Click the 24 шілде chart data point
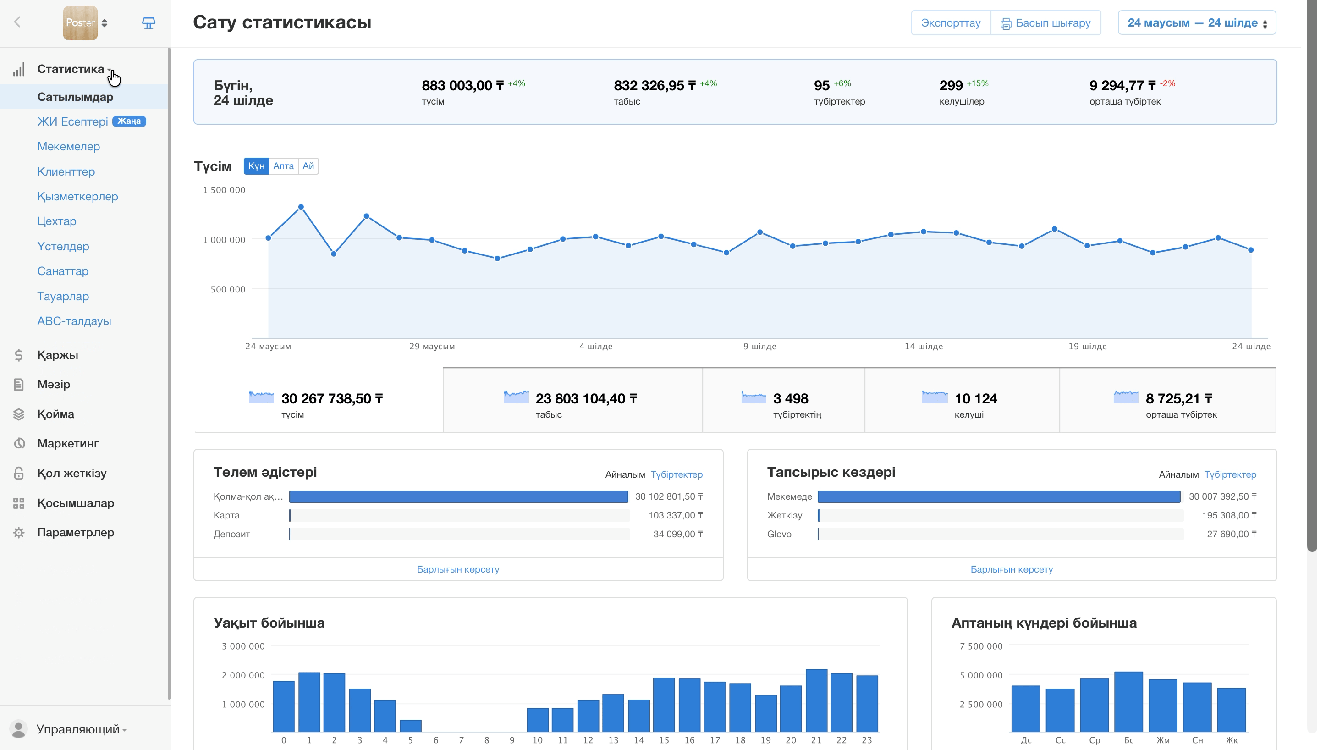Viewport: 1320px width, 750px height. click(x=1250, y=250)
